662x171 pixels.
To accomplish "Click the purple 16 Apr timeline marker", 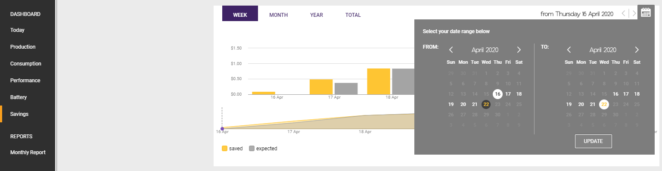I will click(222, 128).
